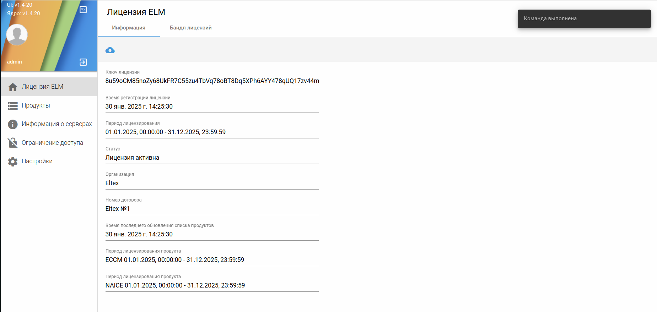Click the admin user avatar
Image resolution: width=657 pixels, height=312 pixels.
[17, 35]
